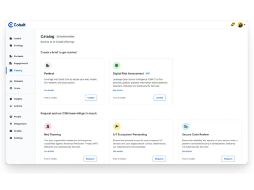This screenshot has width=254, height=190.
Task: Open the notifications icon in header
Action: coord(233,25)
